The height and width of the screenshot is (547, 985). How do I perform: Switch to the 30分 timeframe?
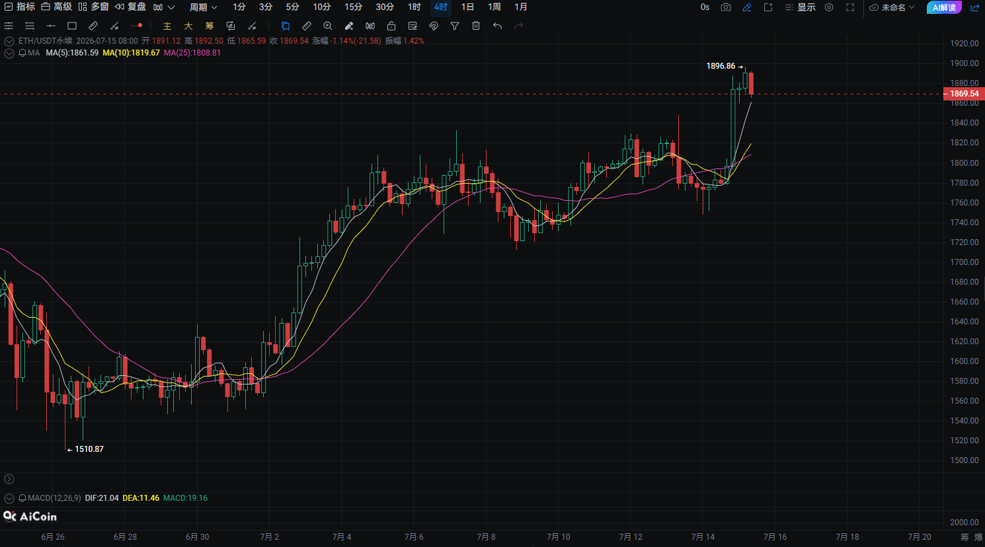385,7
